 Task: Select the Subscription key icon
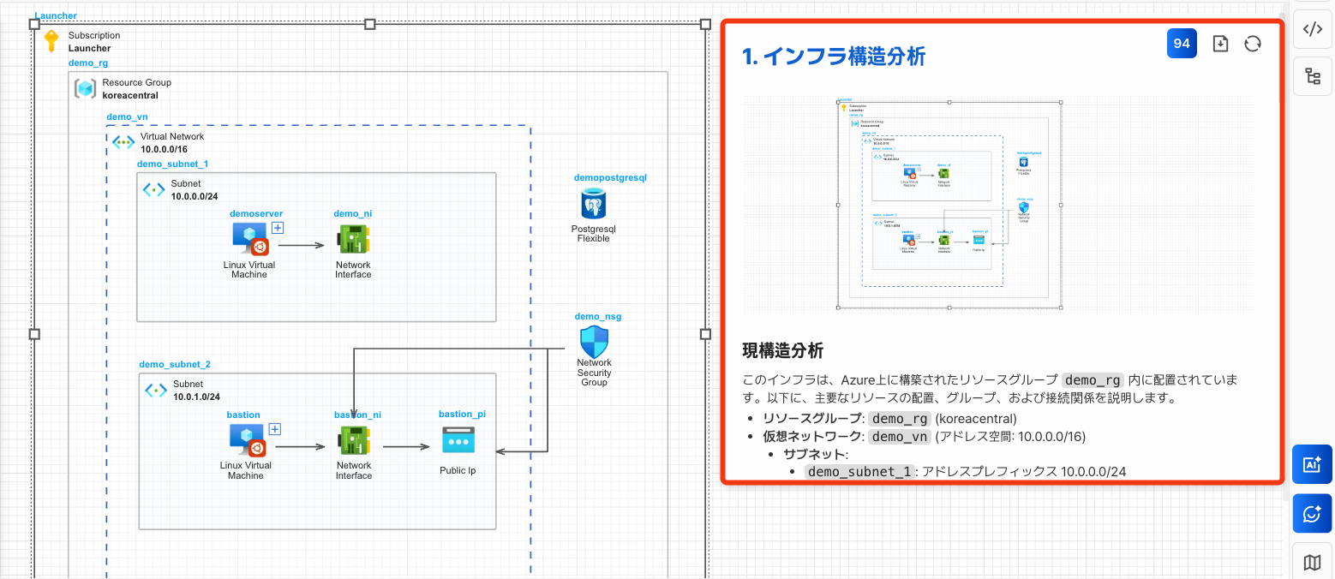51,41
